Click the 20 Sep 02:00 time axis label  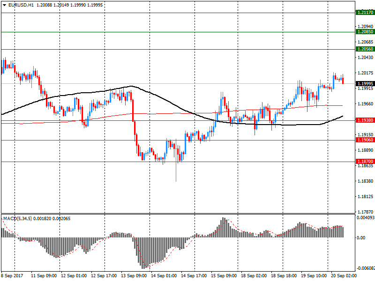[344, 276]
